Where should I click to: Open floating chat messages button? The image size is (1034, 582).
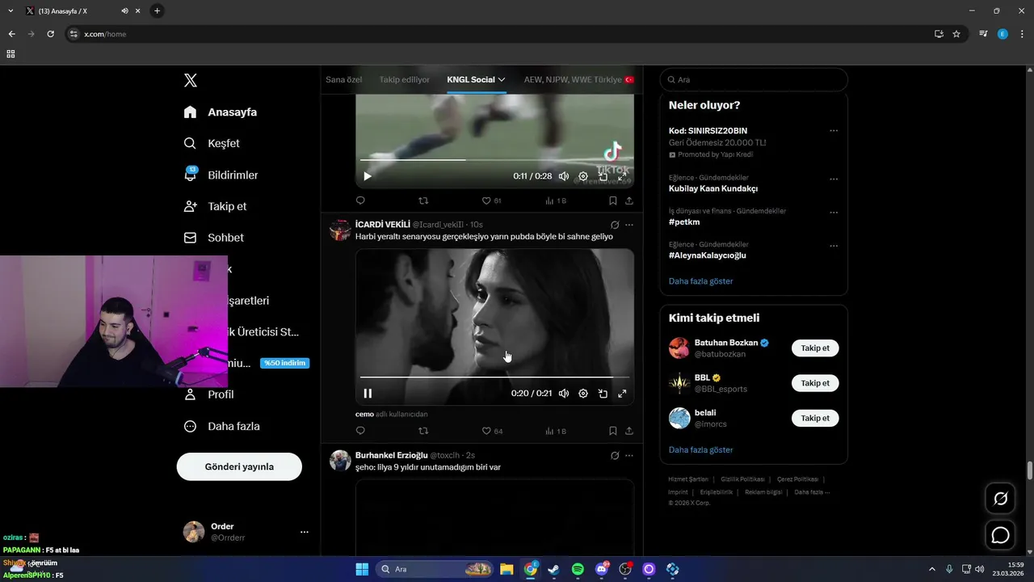tap(1001, 535)
